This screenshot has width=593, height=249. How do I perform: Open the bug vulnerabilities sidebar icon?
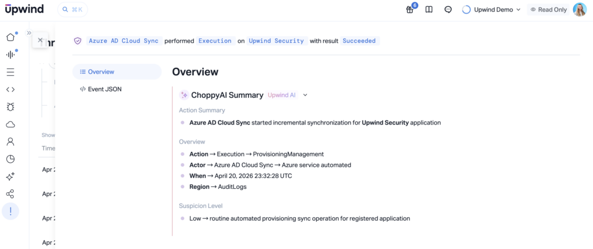click(10, 107)
